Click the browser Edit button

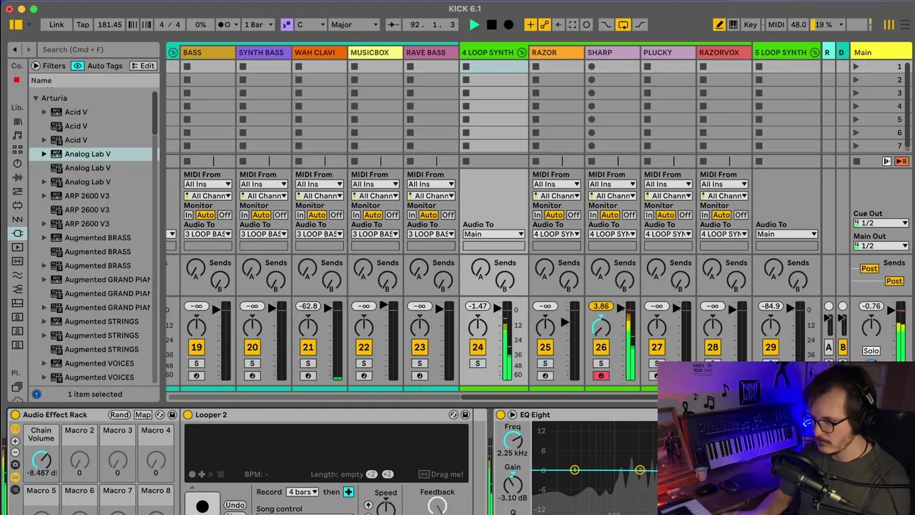click(143, 66)
